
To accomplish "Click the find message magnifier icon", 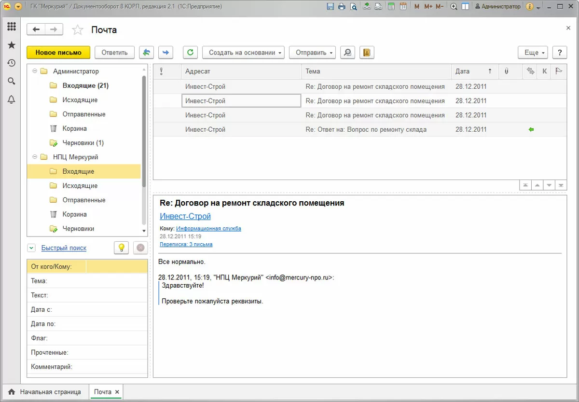I will point(347,53).
